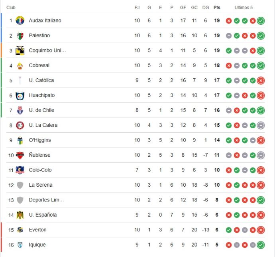The width and height of the screenshot is (275, 257).
Task: Open the Everton team name link
Action: pos(38,230)
